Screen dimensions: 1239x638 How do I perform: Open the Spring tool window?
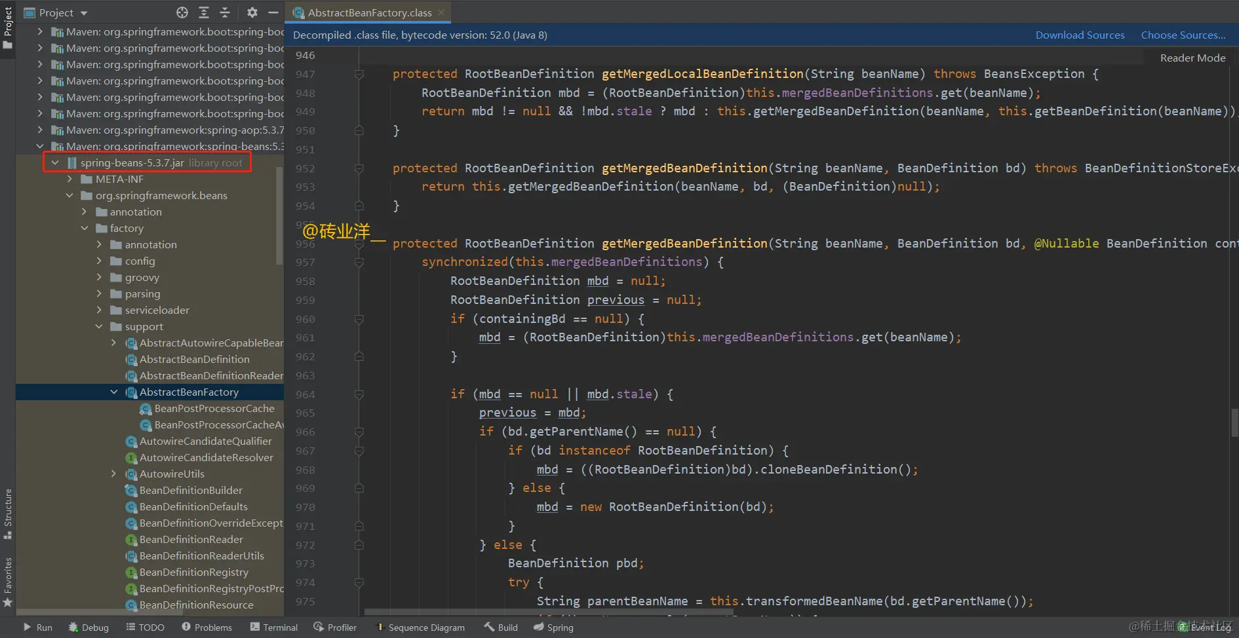click(553, 627)
